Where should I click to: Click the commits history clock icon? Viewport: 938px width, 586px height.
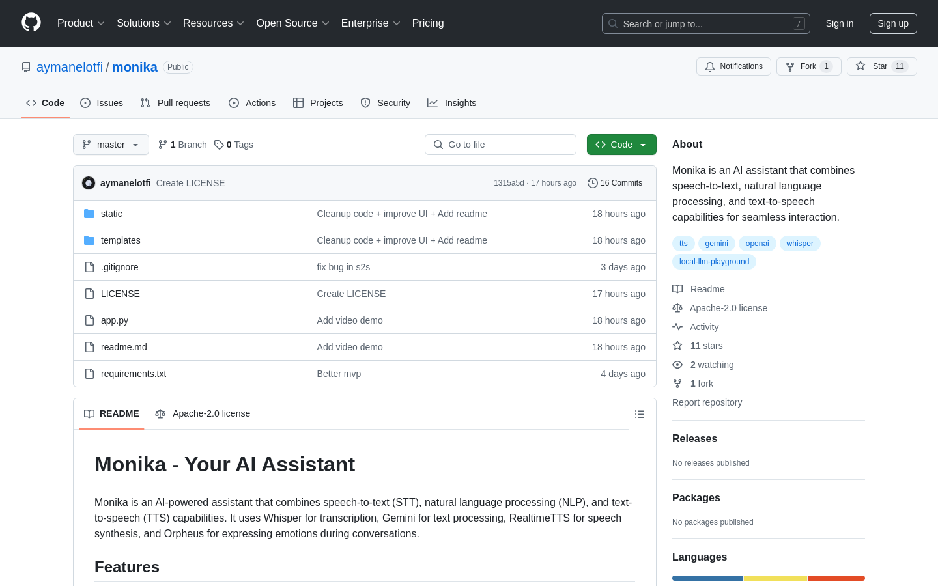pyautogui.click(x=593, y=183)
